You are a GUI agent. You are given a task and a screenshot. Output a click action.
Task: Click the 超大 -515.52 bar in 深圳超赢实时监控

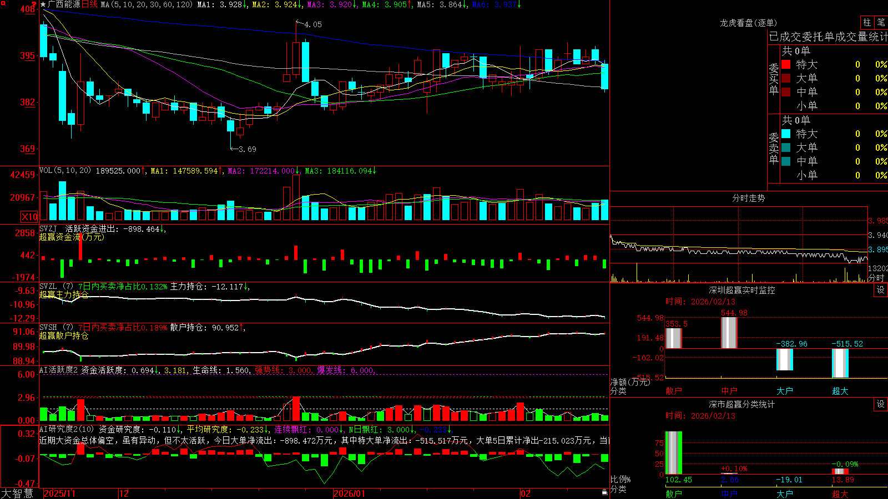pos(840,363)
